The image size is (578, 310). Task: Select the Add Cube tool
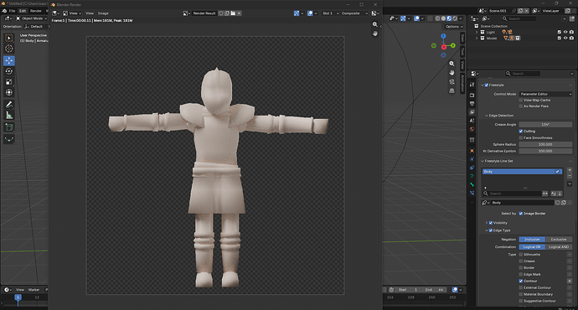tap(9, 127)
